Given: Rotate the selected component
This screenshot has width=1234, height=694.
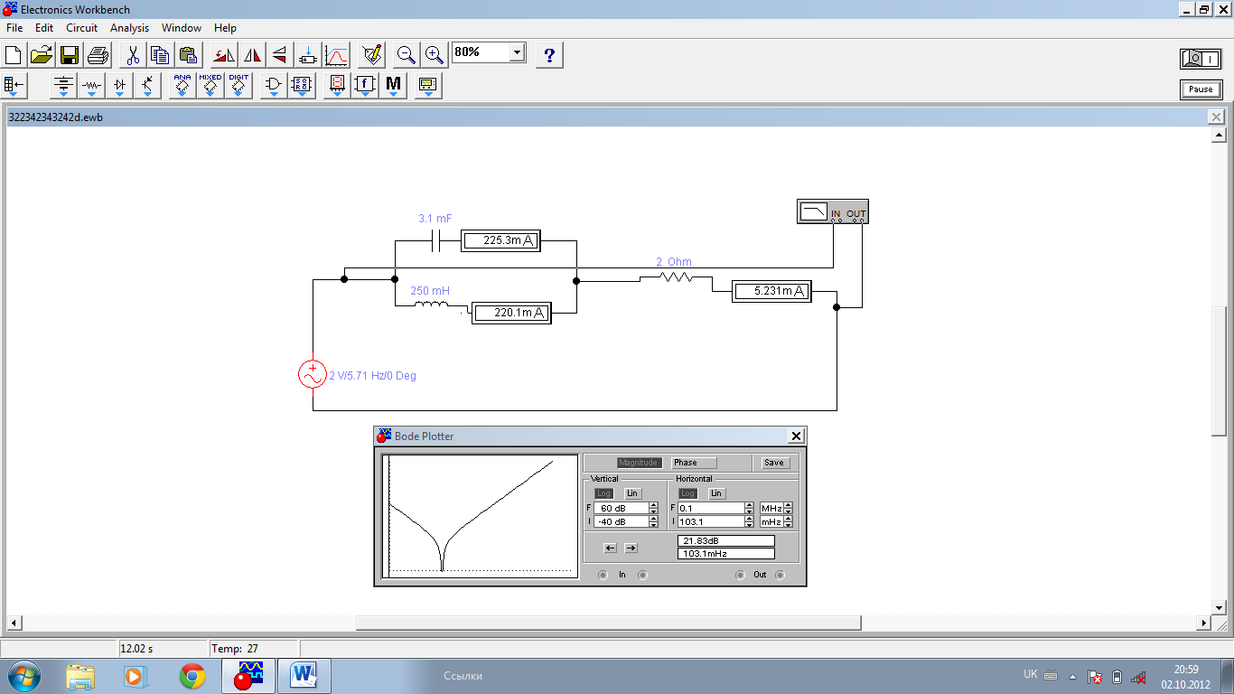Looking at the screenshot, I should coord(224,55).
